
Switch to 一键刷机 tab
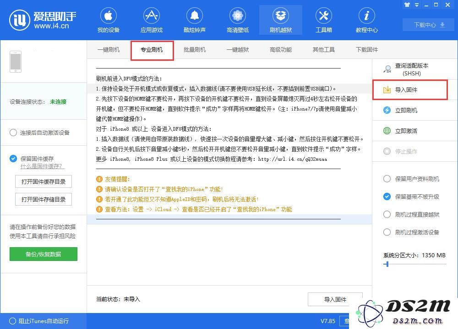[109, 49]
